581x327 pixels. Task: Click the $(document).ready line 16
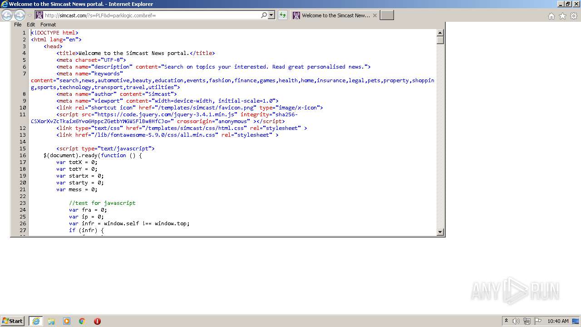tap(93, 155)
